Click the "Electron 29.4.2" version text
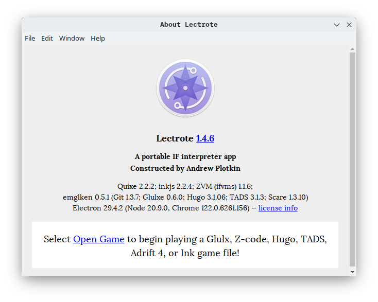The image size is (378, 302). pos(98,208)
